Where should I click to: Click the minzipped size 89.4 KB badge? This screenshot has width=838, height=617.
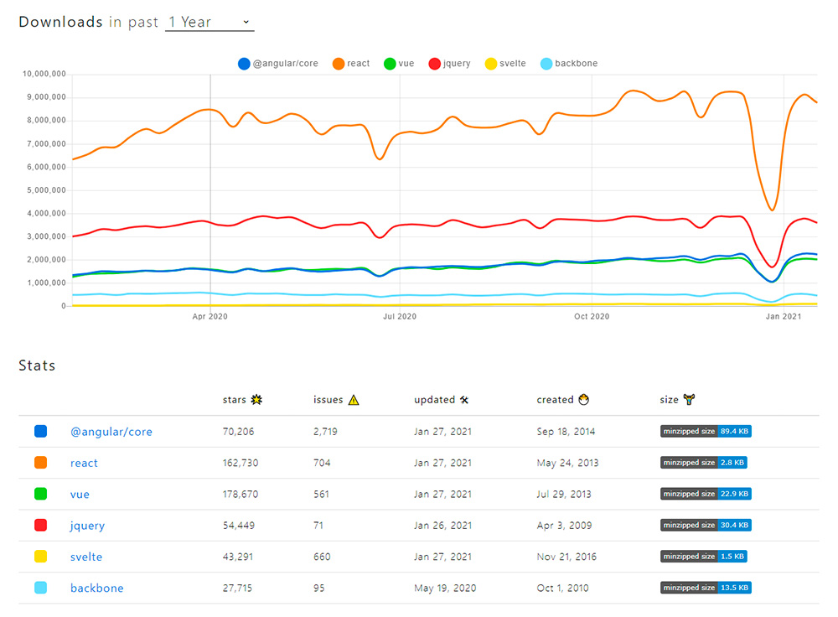(706, 431)
